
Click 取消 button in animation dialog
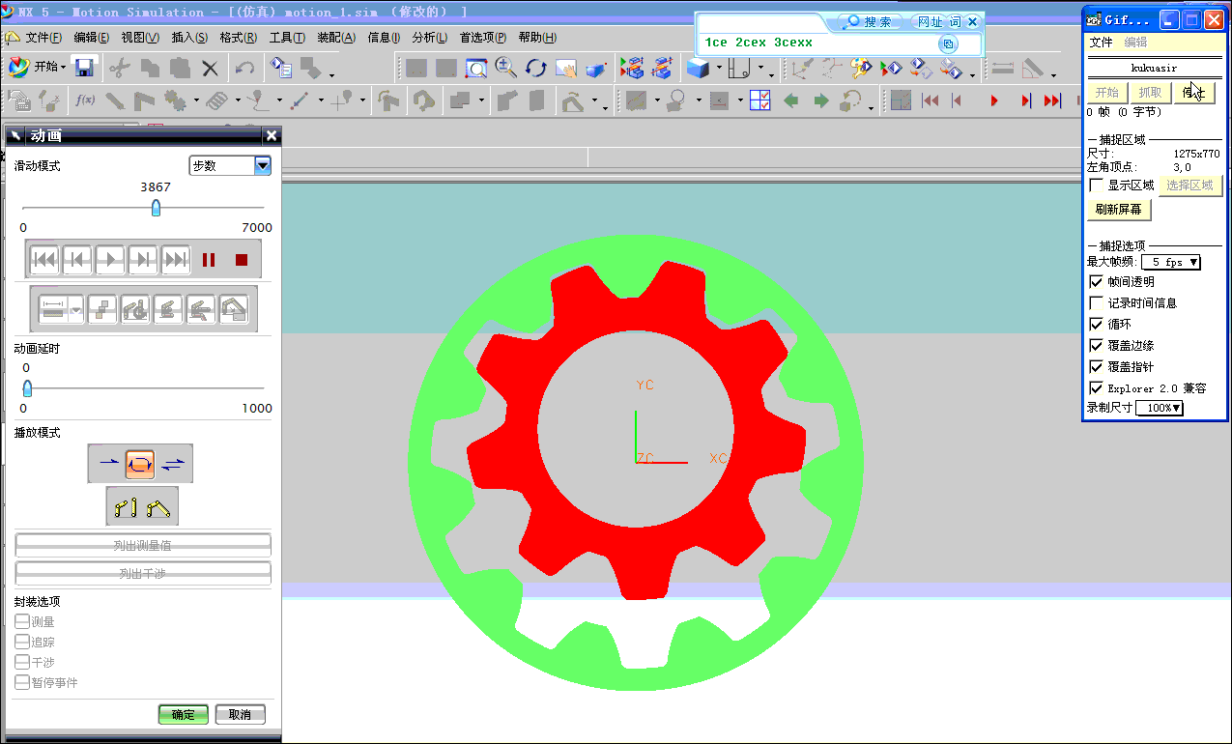[240, 715]
